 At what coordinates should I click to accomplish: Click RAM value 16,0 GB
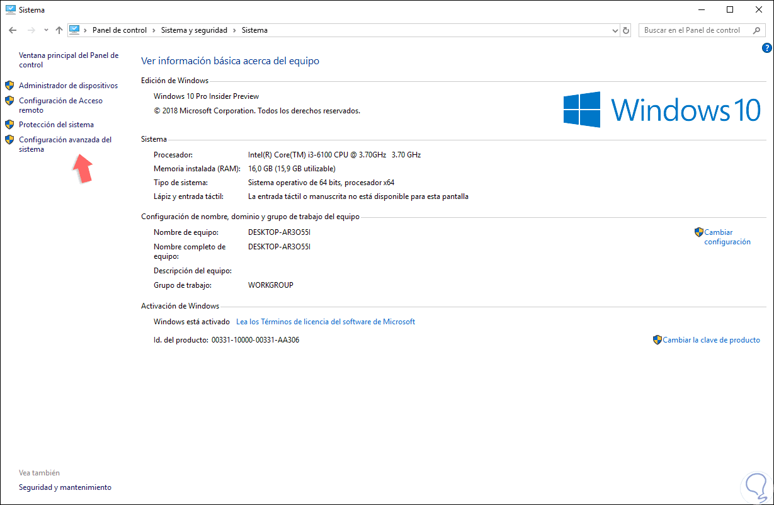point(292,169)
